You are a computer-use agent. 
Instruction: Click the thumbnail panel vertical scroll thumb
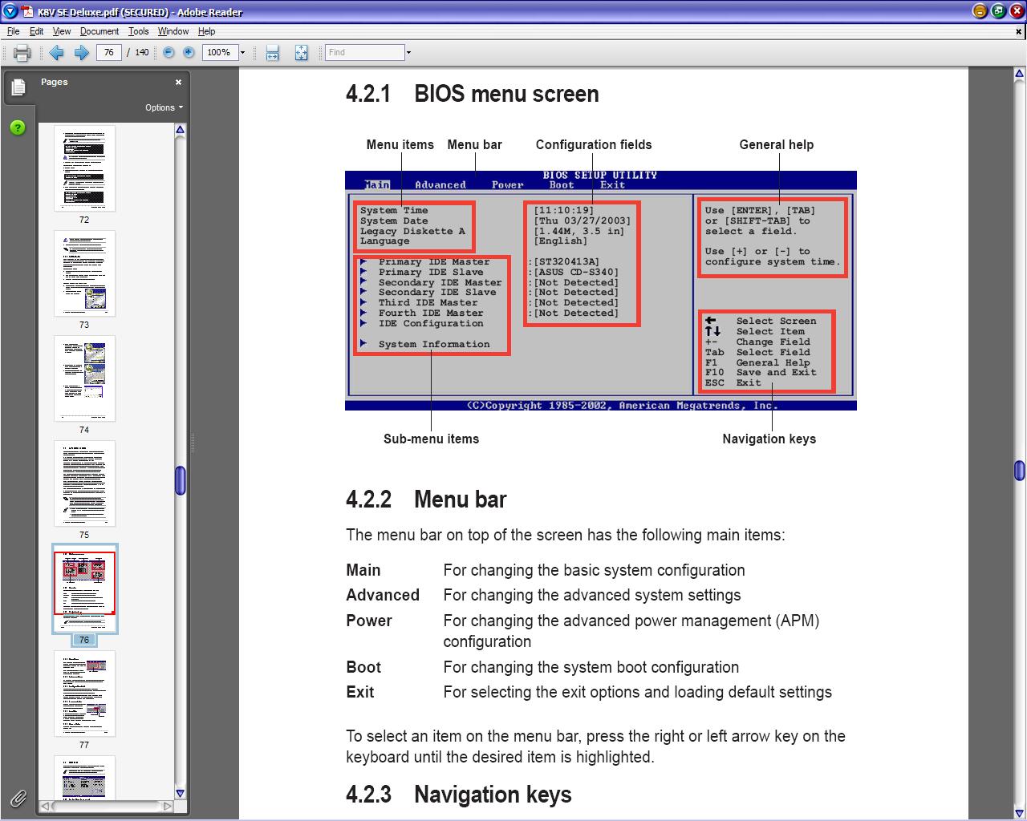(x=181, y=480)
